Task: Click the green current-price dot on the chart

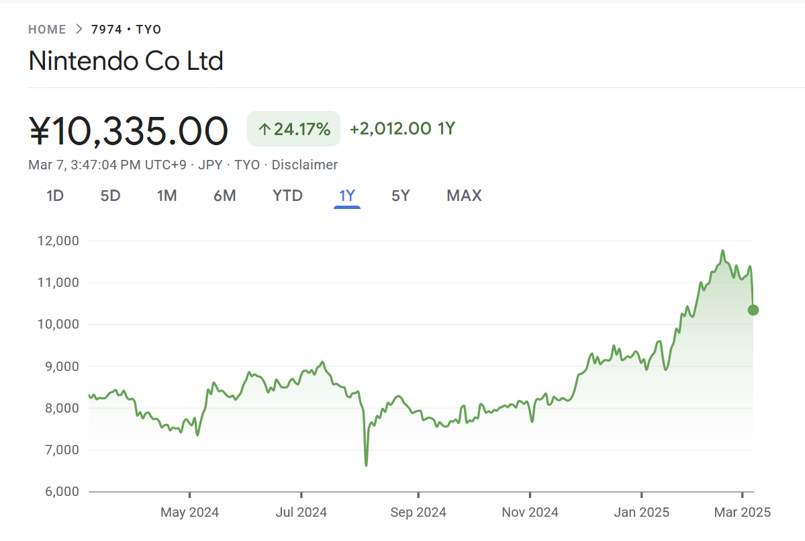Action: click(x=753, y=310)
